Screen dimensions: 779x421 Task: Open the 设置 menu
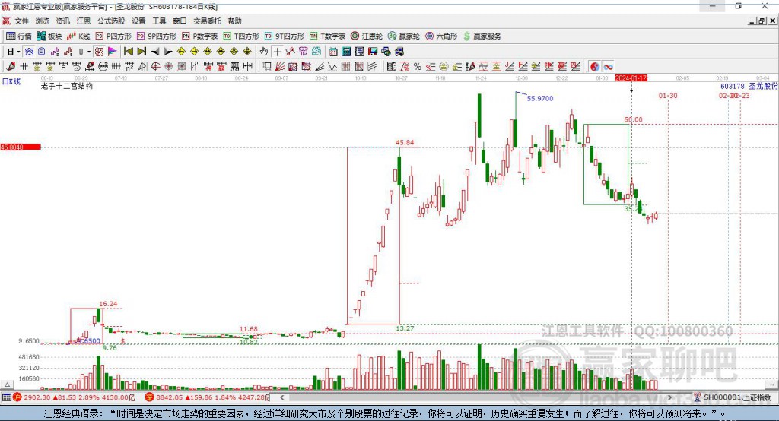[138, 21]
